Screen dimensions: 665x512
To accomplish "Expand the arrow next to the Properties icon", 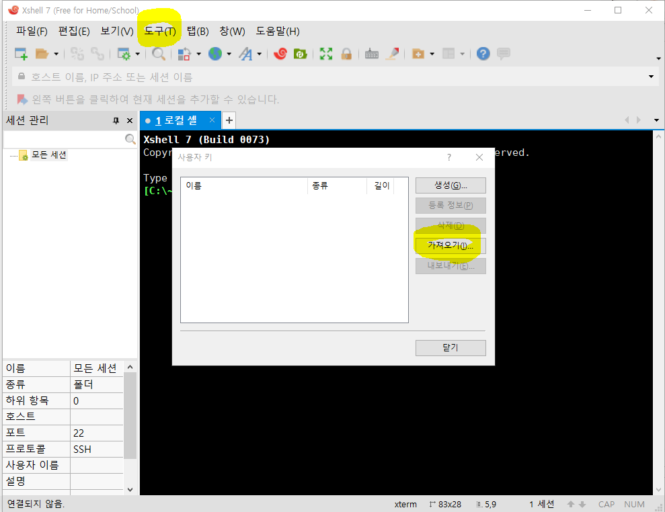I will (x=137, y=54).
